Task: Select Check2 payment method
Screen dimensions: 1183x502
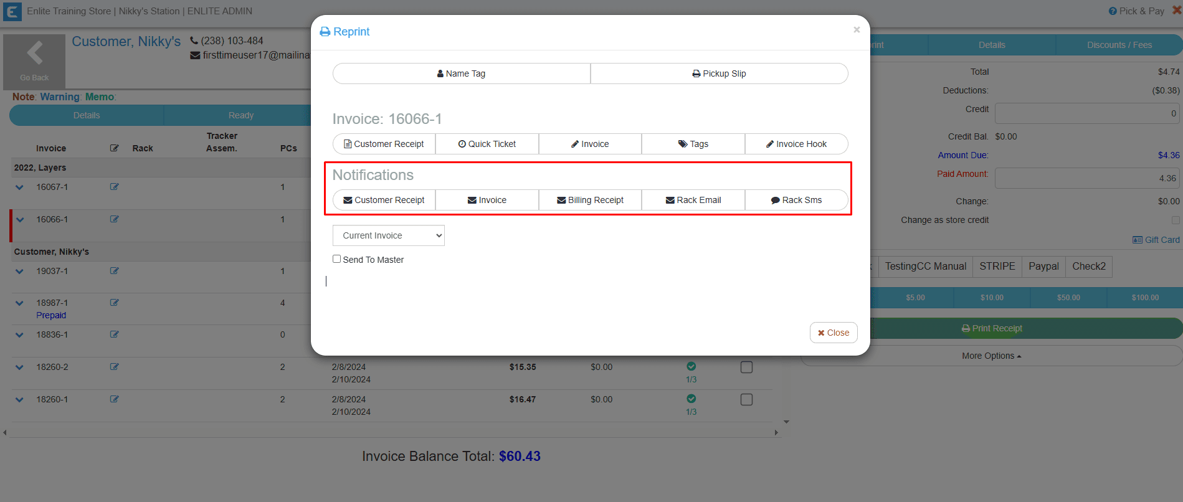Action: click(1088, 267)
